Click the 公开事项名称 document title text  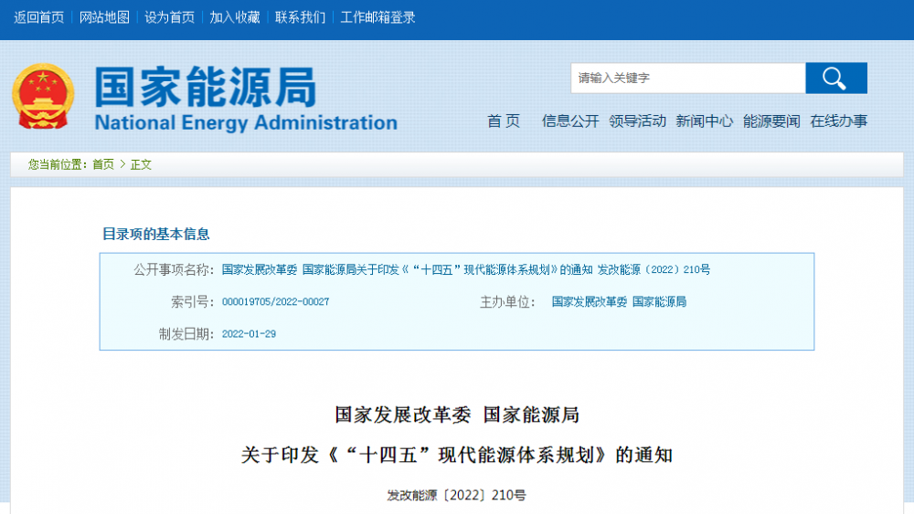point(466,269)
